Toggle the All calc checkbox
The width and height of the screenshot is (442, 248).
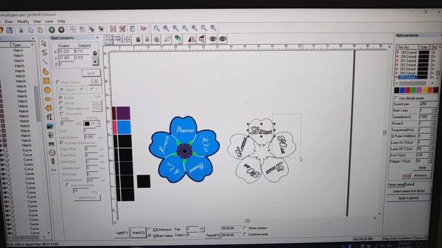(x=61, y=103)
